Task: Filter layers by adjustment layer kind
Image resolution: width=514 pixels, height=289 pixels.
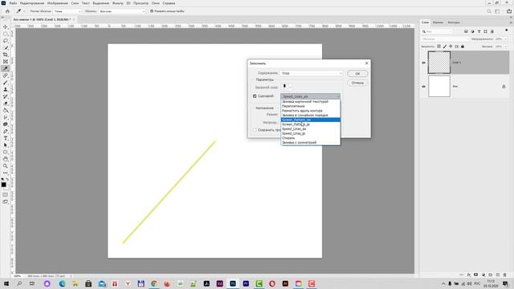Action: coord(472,31)
